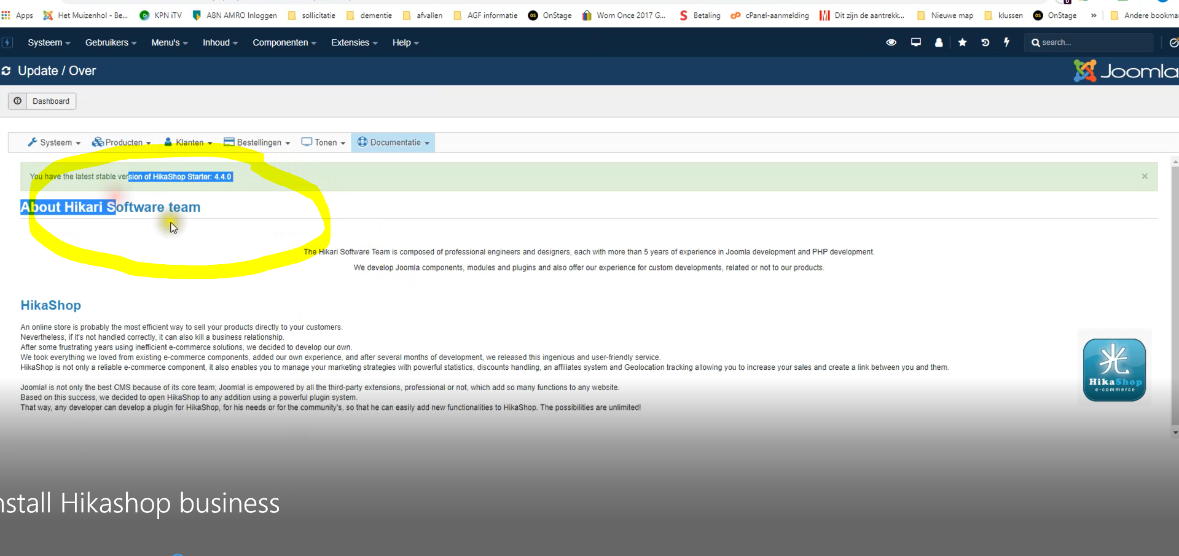
Task: Click the monitor icon in header
Action: pyautogui.click(x=915, y=42)
